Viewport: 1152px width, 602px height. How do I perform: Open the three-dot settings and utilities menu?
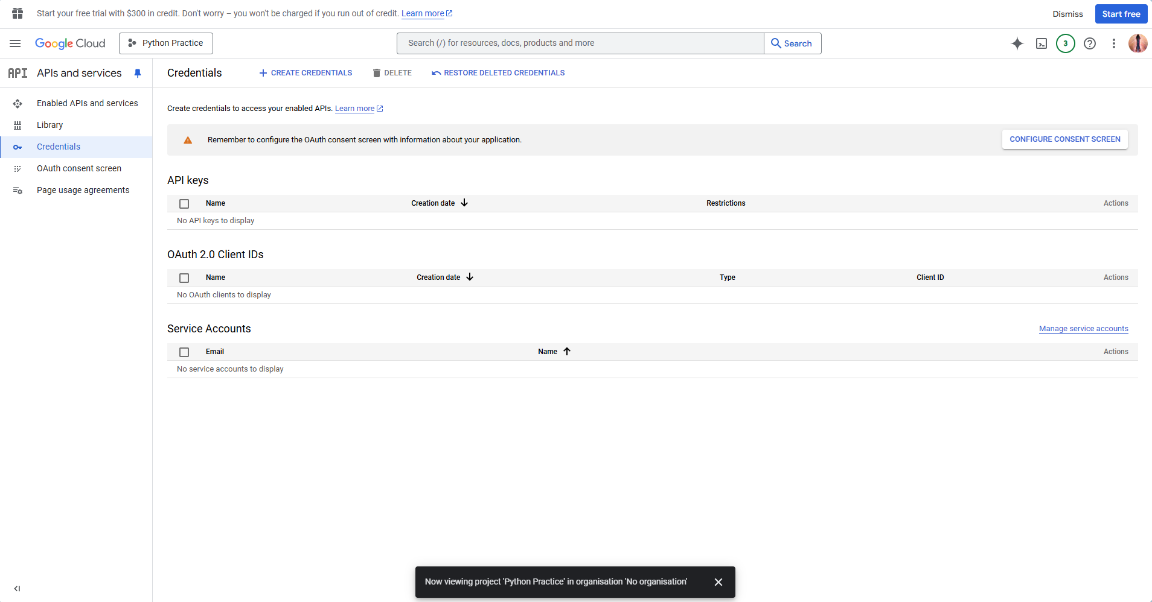pos(1114,43)
